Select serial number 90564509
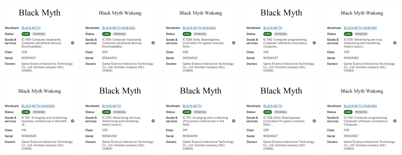 pos(29,136)
